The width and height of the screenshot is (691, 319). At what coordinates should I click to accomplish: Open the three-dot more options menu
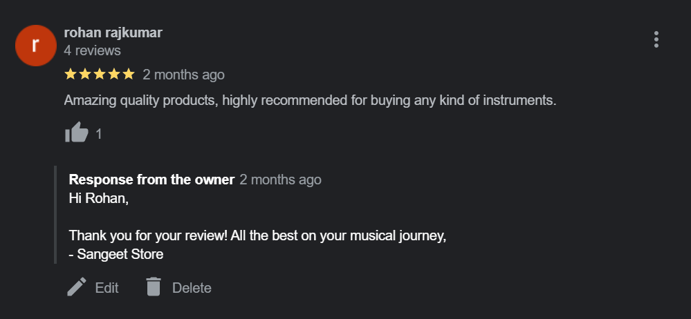656,39
